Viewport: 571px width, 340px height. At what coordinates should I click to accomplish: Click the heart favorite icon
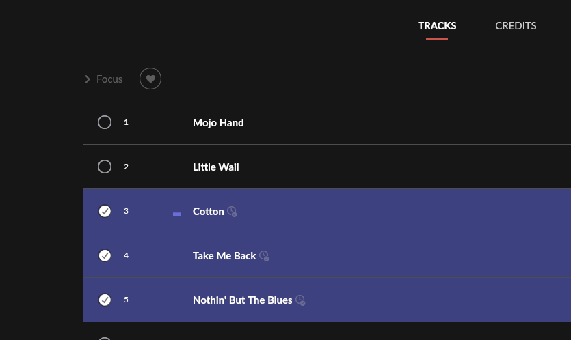pos(150,79)
